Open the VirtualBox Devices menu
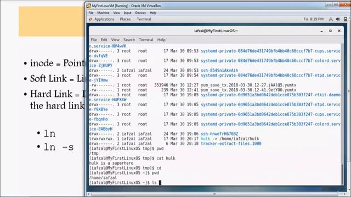This screenshot has width=351, height=197. pyautogui.click(x=140, y=13)
